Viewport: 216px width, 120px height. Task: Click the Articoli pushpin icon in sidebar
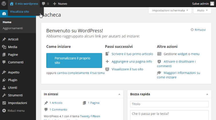pos(4,39)
